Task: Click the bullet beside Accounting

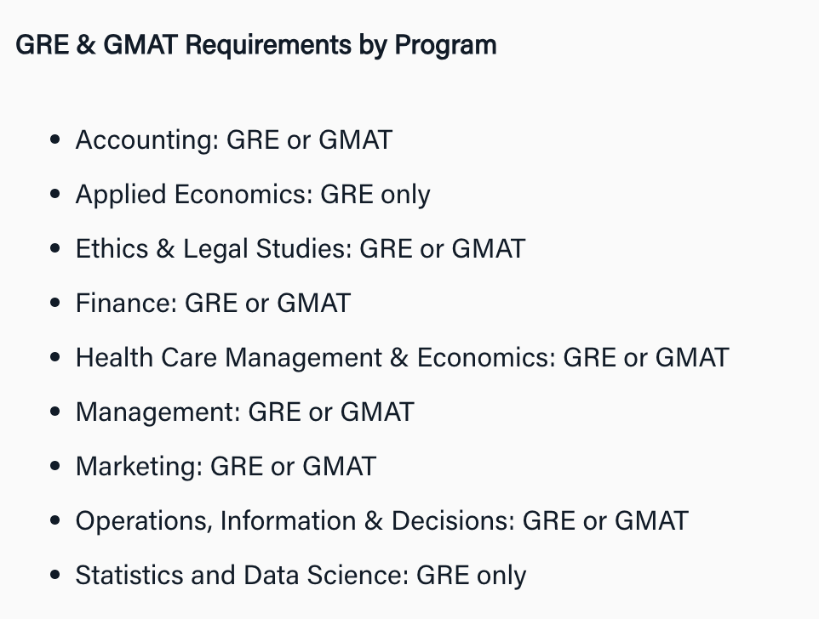Action: click(56, 140)
